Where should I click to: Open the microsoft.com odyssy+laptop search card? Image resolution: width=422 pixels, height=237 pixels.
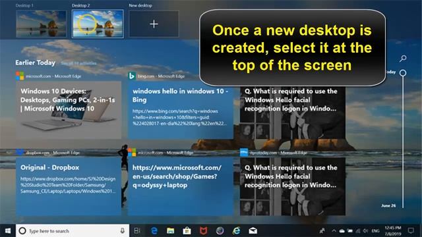click(x=181, y=186)
